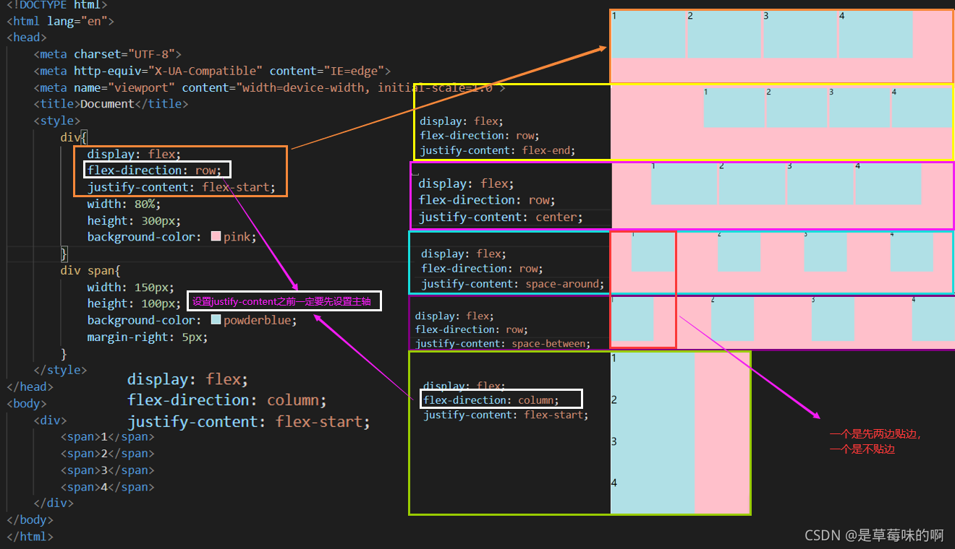Image resolution: width=955 pixels, height=549 pixels.
Task: Click the closing div tag in body
Action: click(54, 503)
